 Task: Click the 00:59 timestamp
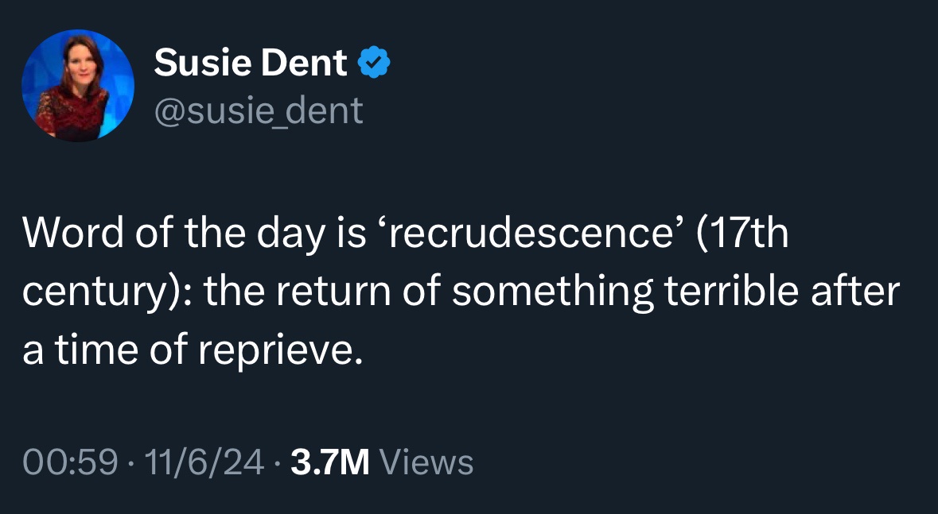71,462
